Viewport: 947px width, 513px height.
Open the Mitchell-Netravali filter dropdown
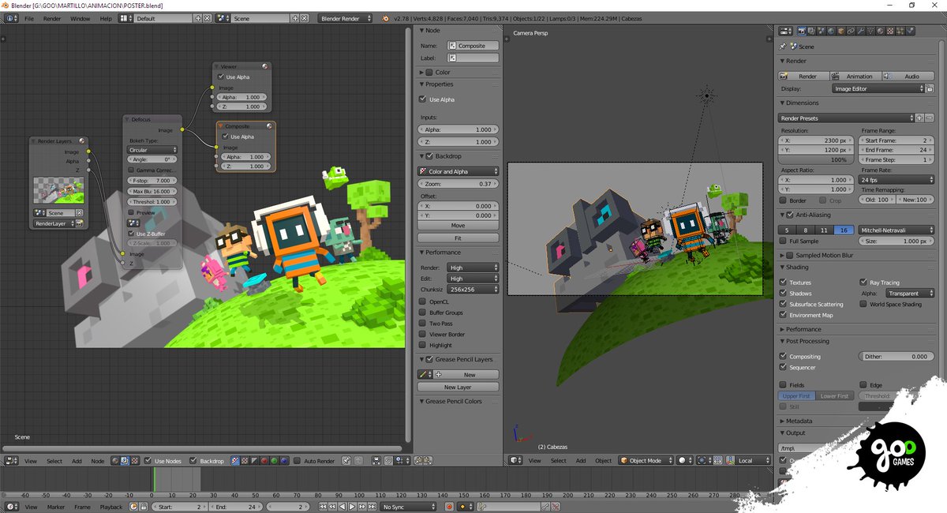point(896,230)
